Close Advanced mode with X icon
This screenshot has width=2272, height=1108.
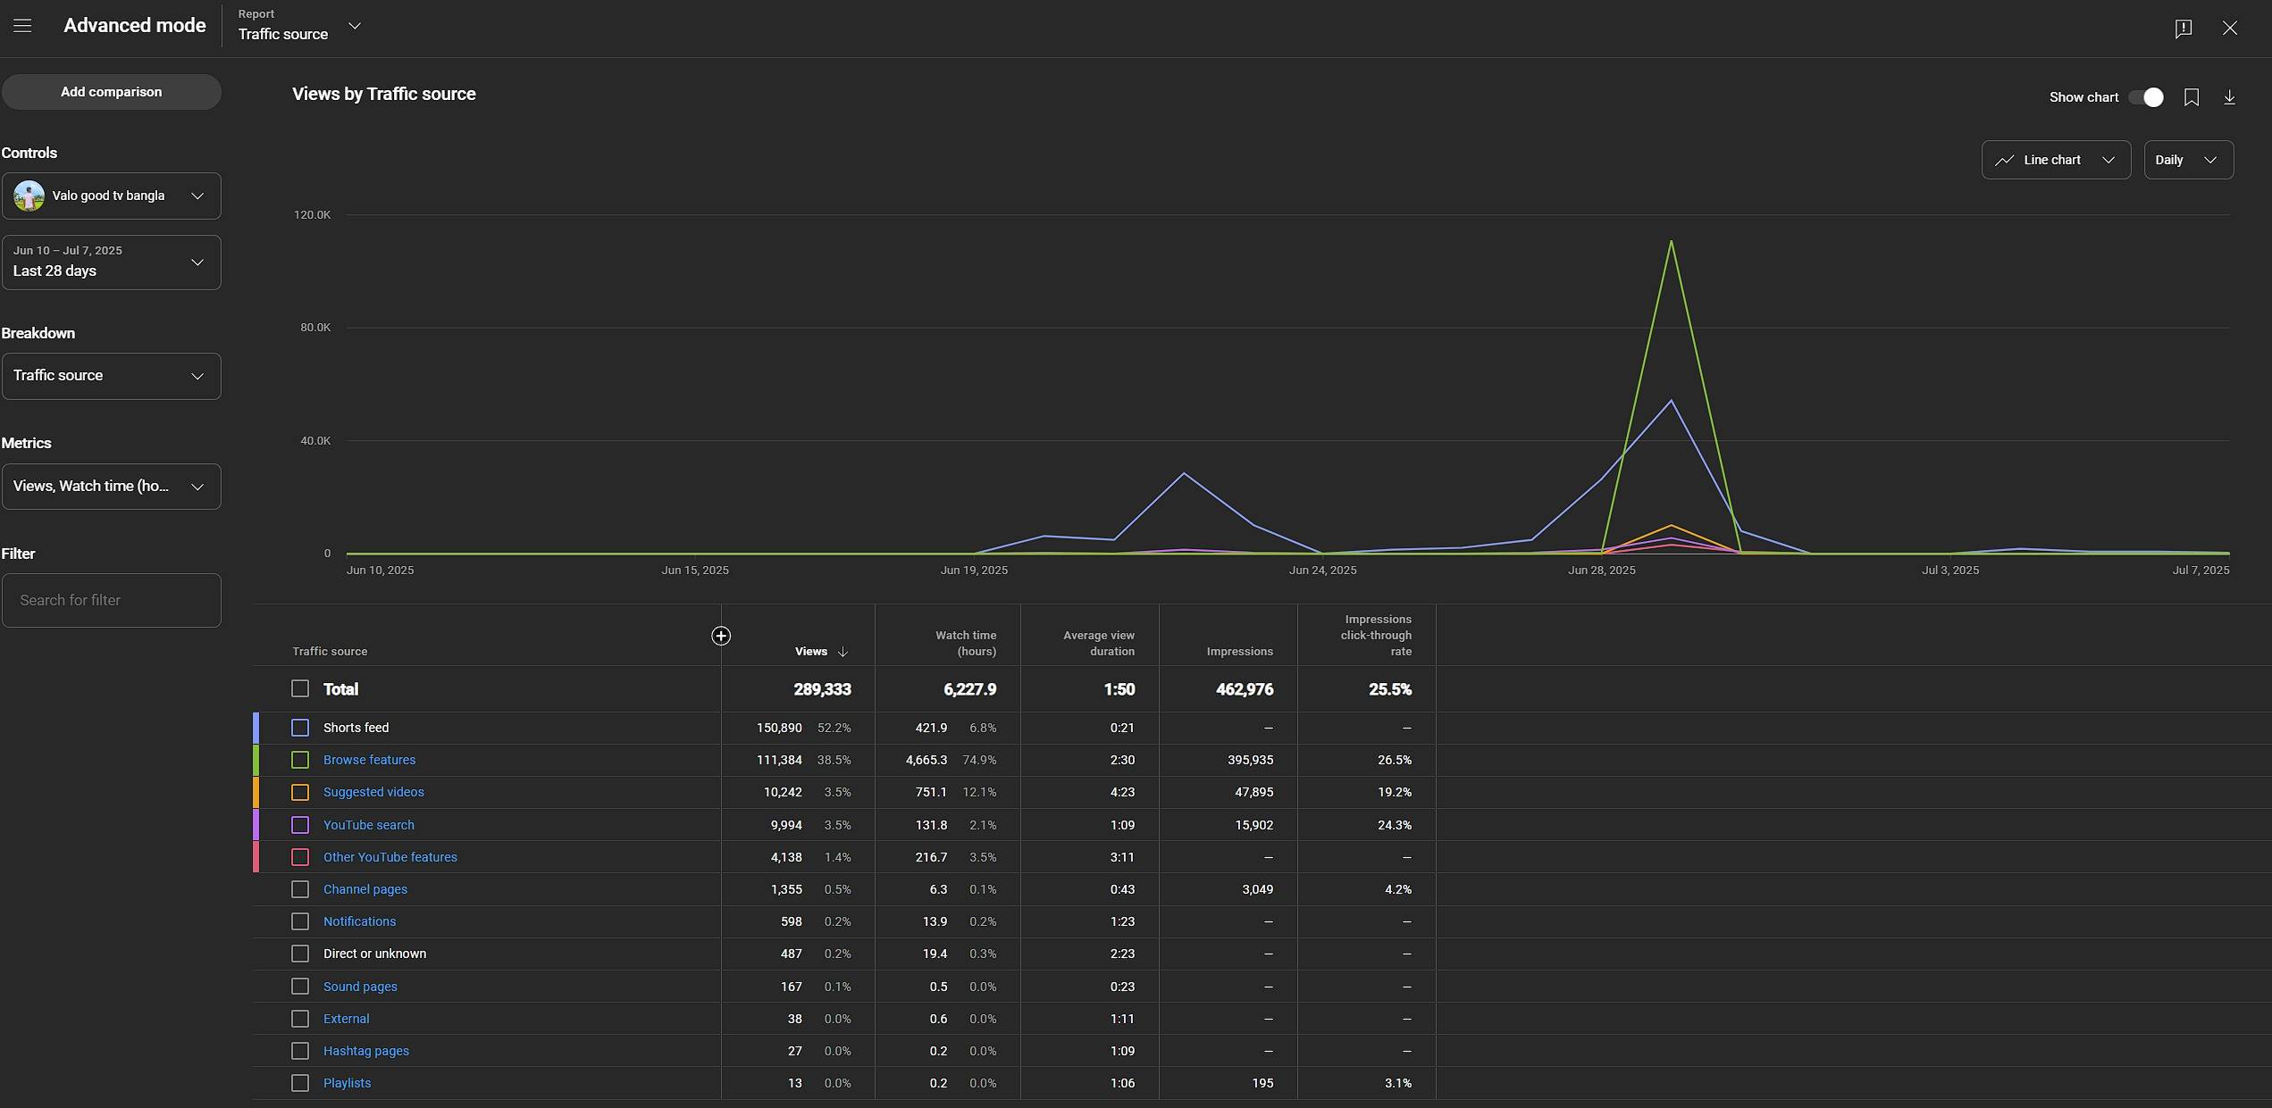[x=2229, y=29]
